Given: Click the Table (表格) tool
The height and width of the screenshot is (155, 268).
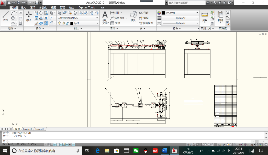Looking at the screenshot, I should (115, 23).
